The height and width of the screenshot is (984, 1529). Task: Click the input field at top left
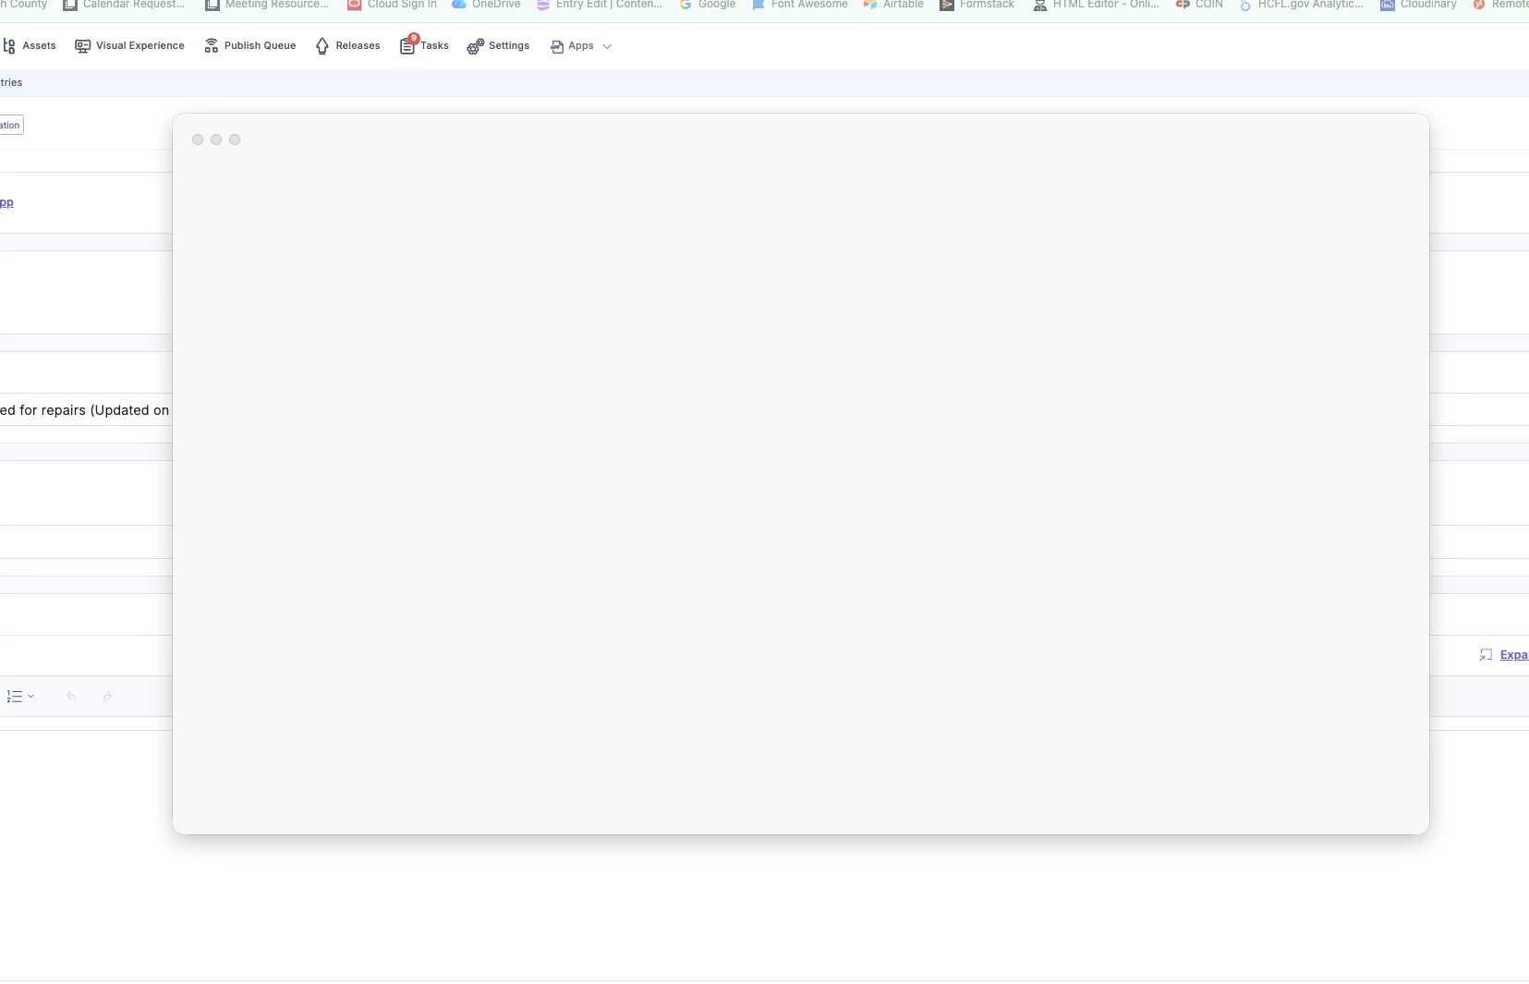pos(10,124)
